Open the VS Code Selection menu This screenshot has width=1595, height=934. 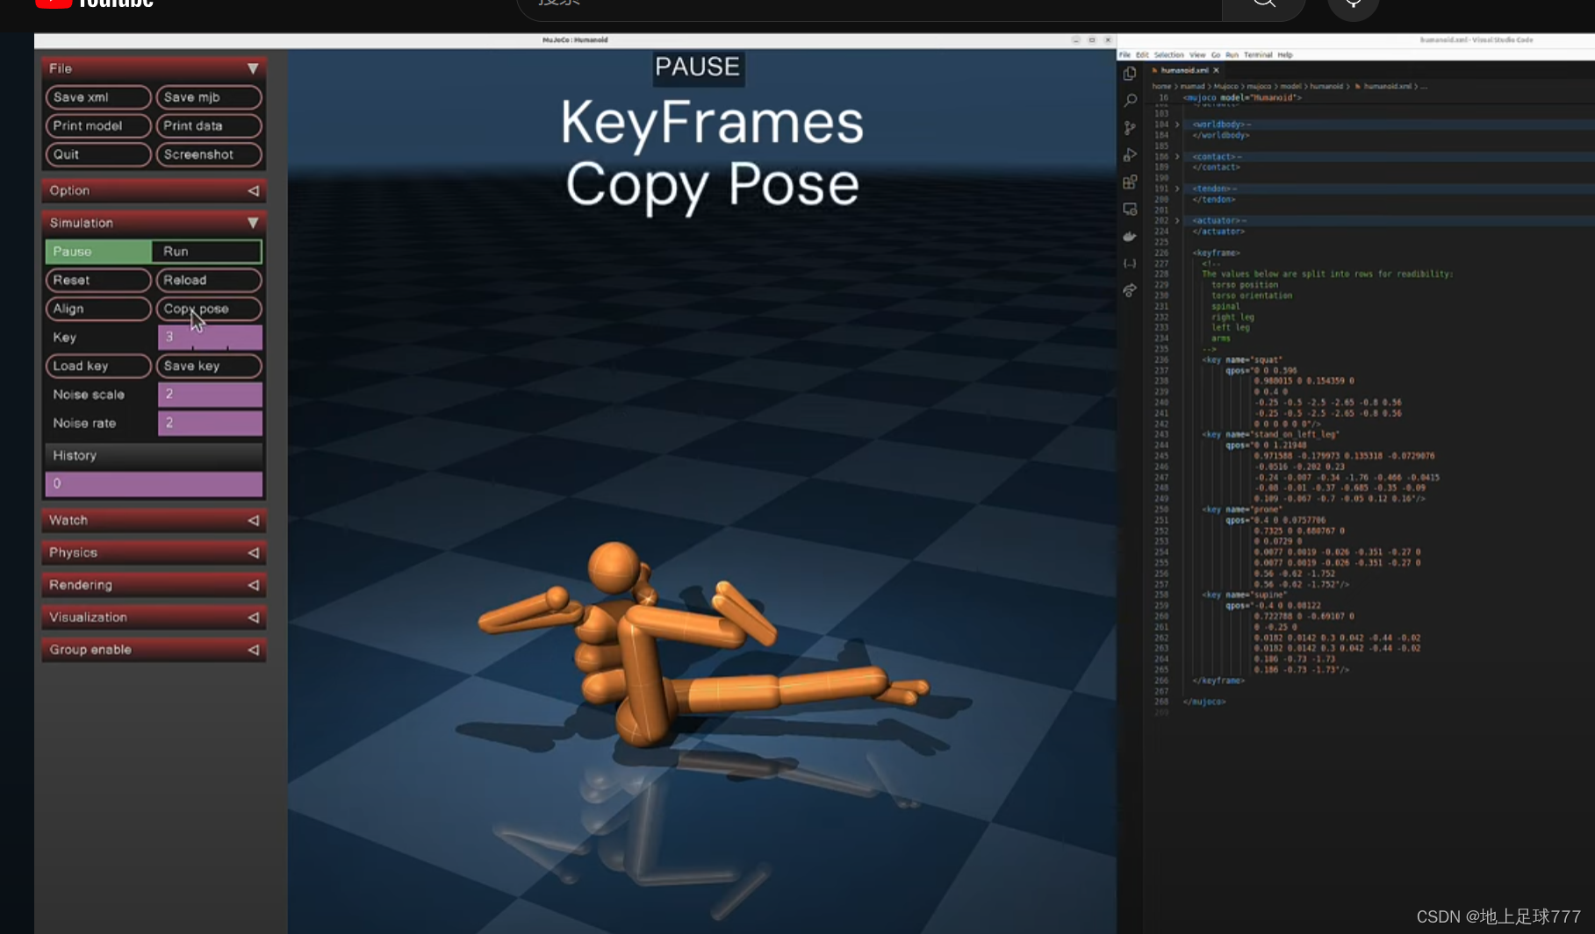click(x=1168, y=54)
